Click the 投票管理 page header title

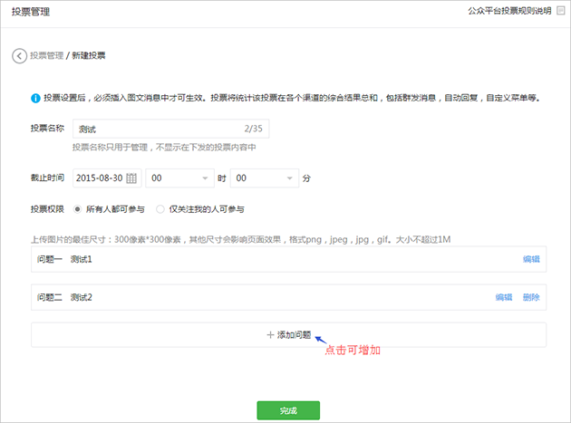point(31,12)
